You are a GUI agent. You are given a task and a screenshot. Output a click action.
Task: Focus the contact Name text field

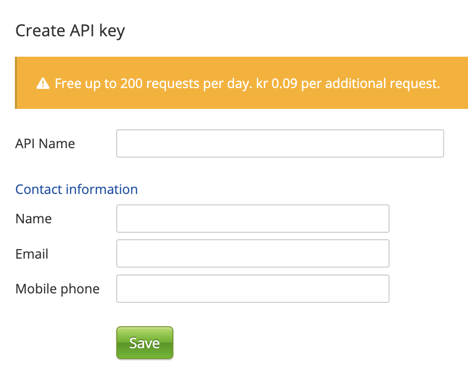pos(252,219)
